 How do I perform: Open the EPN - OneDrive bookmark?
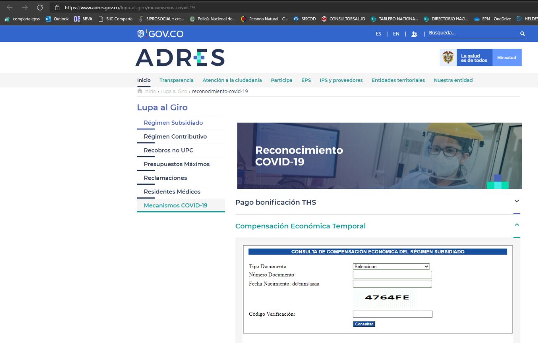pos(493,19)
